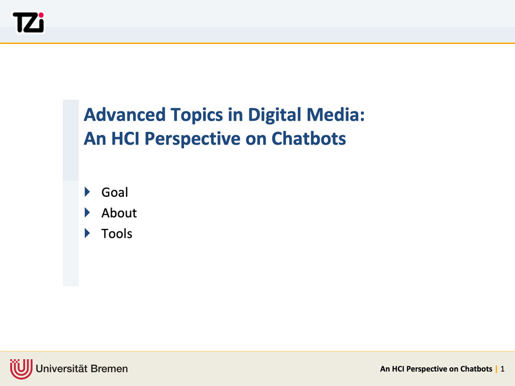This screenshot has width=515, height=386.
Task: Click the darker blue accent bar beside the title
Action: (x=70, y=139)
